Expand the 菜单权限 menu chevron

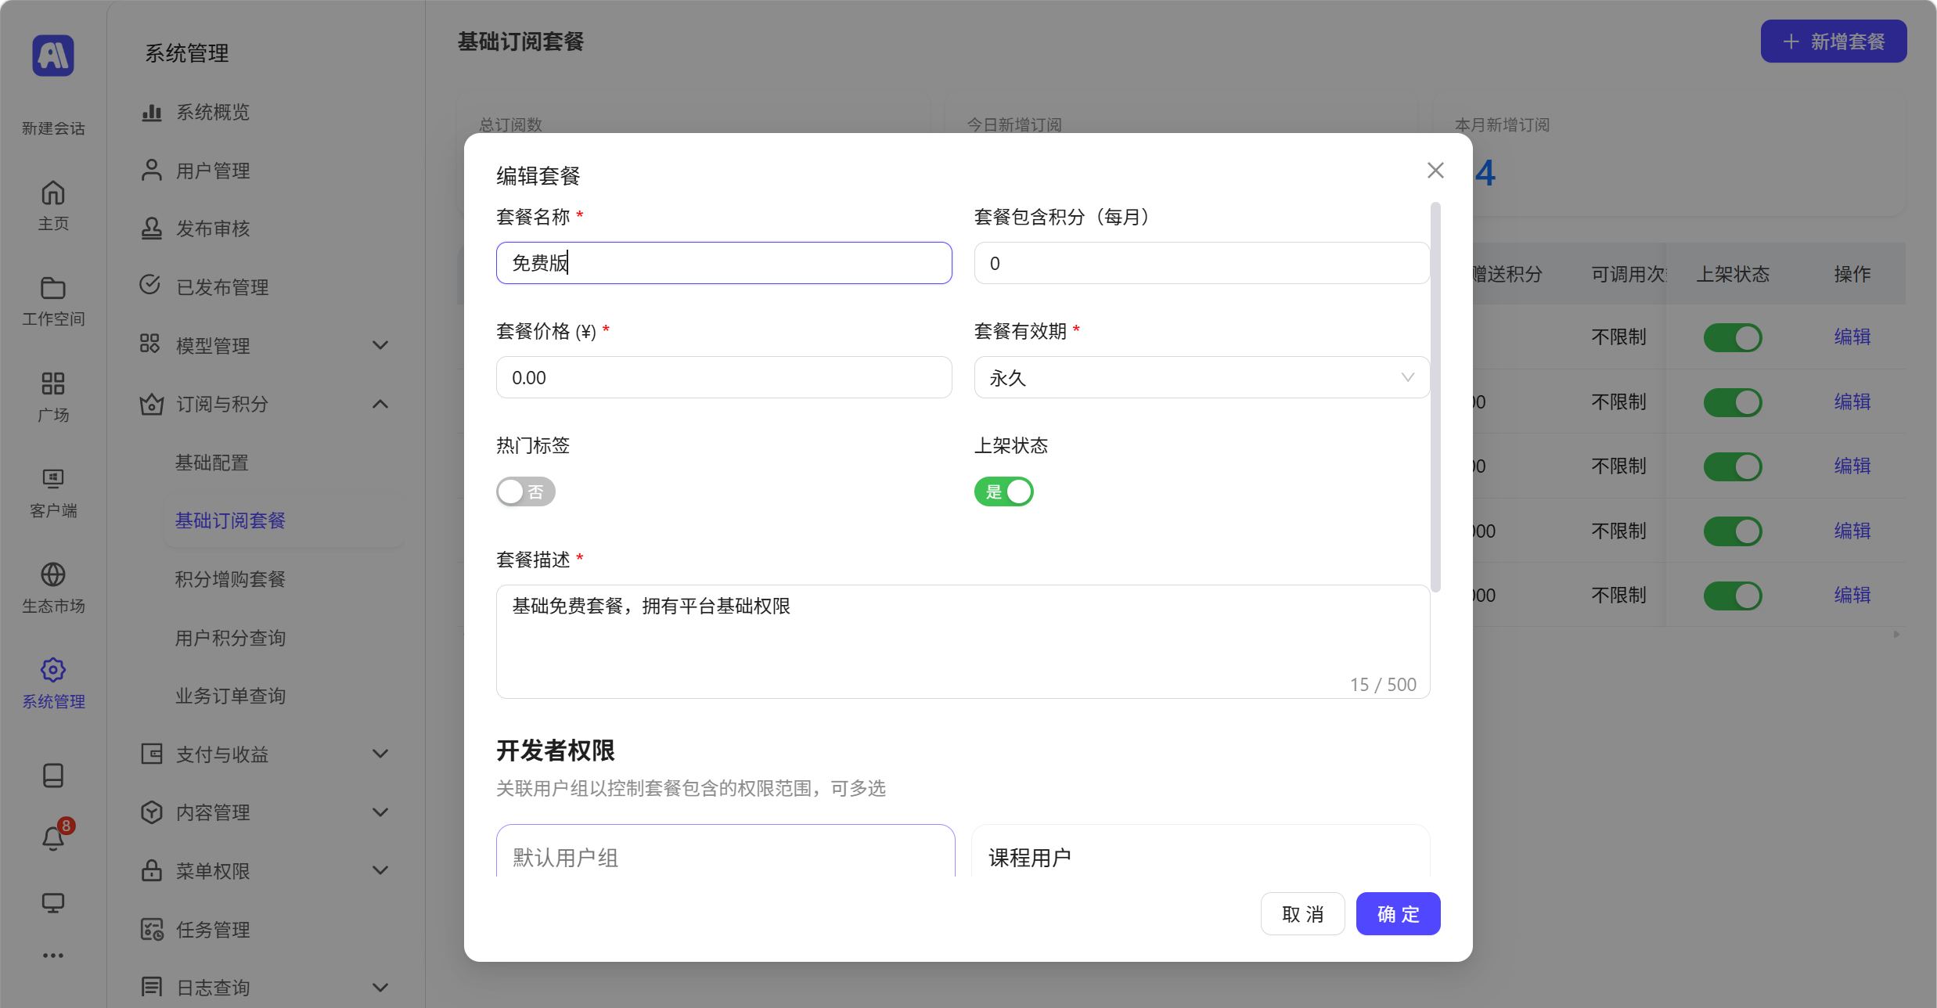[380, 870]
